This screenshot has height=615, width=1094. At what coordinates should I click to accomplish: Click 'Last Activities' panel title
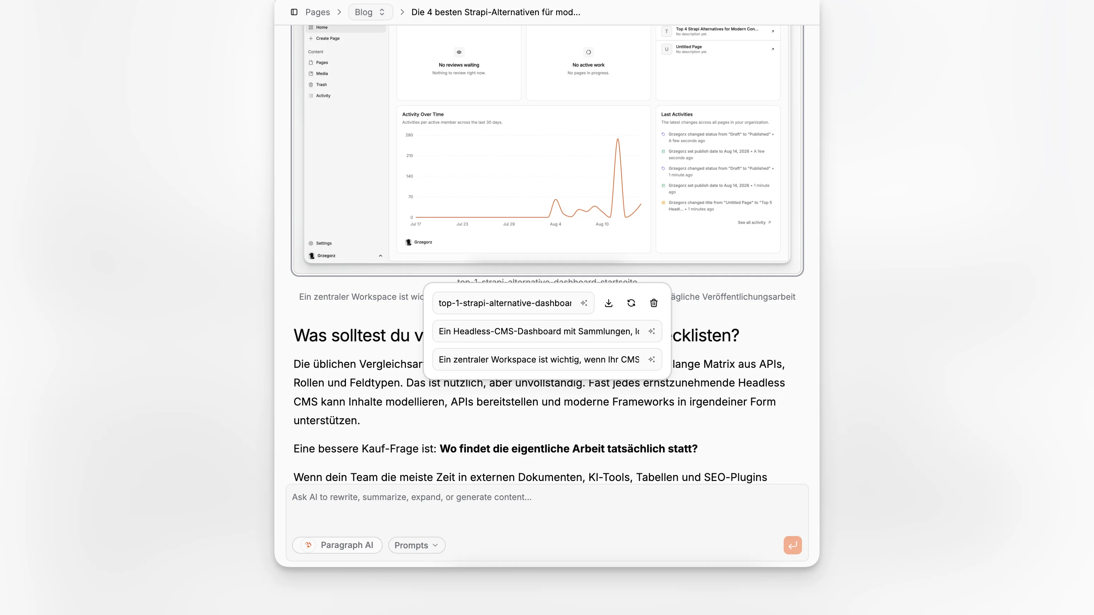(676, 114)
